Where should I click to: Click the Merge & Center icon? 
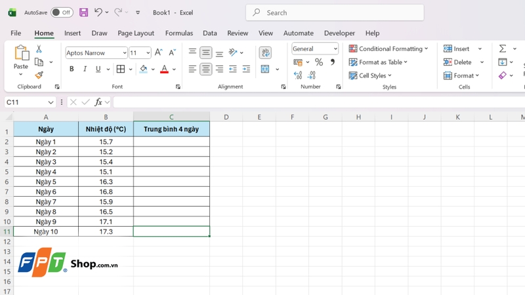[265, 69]
